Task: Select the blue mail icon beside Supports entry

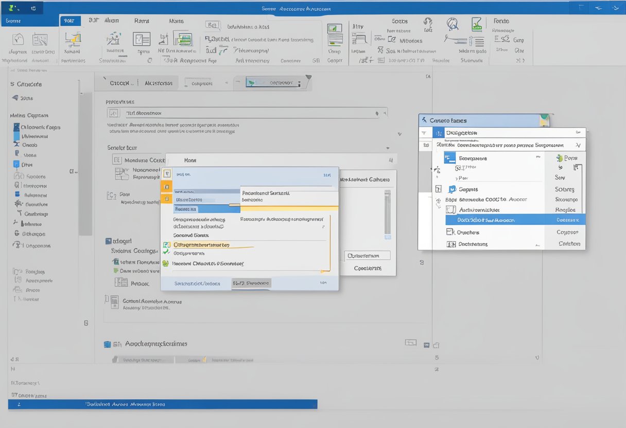Action: pos(453,189)
